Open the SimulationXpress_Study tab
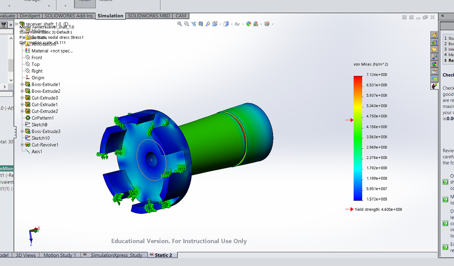454x266 pixels. pos(114,255)
